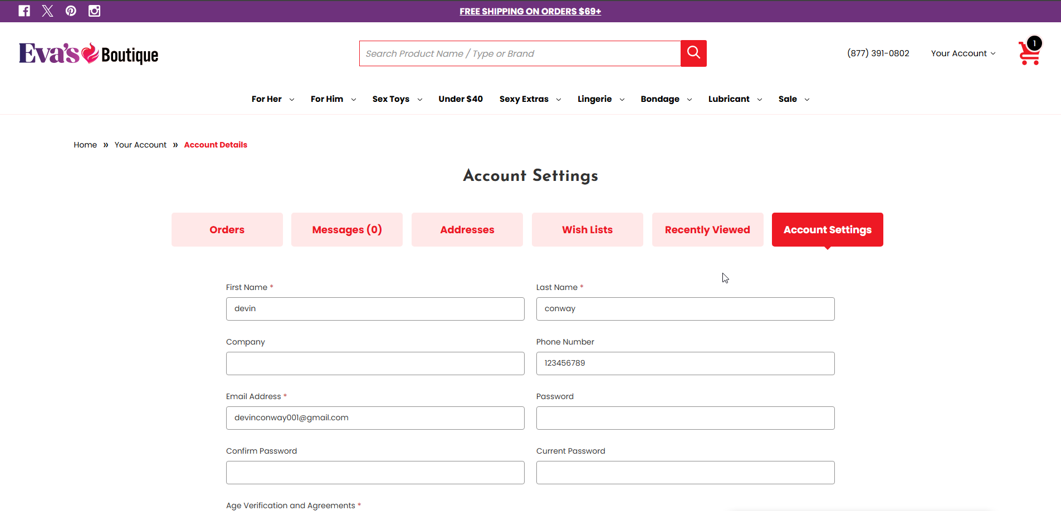Viewport: 1061px width, 511px height.
Task: Go to Home breadcrumb link
Action: pyautogui.click(x=85, y=145)
